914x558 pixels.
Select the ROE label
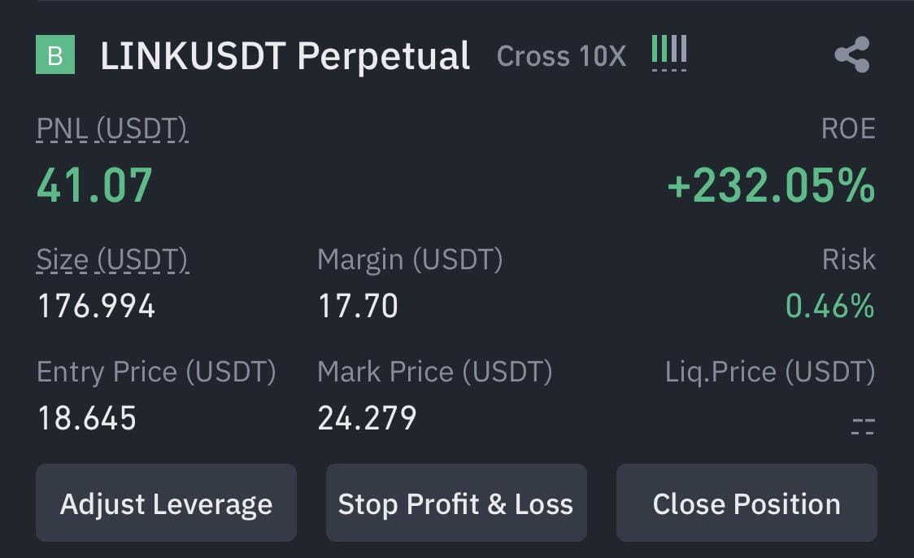coord(848,129)
